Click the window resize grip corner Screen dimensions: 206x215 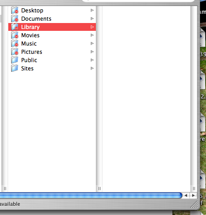tap(194, 204)
